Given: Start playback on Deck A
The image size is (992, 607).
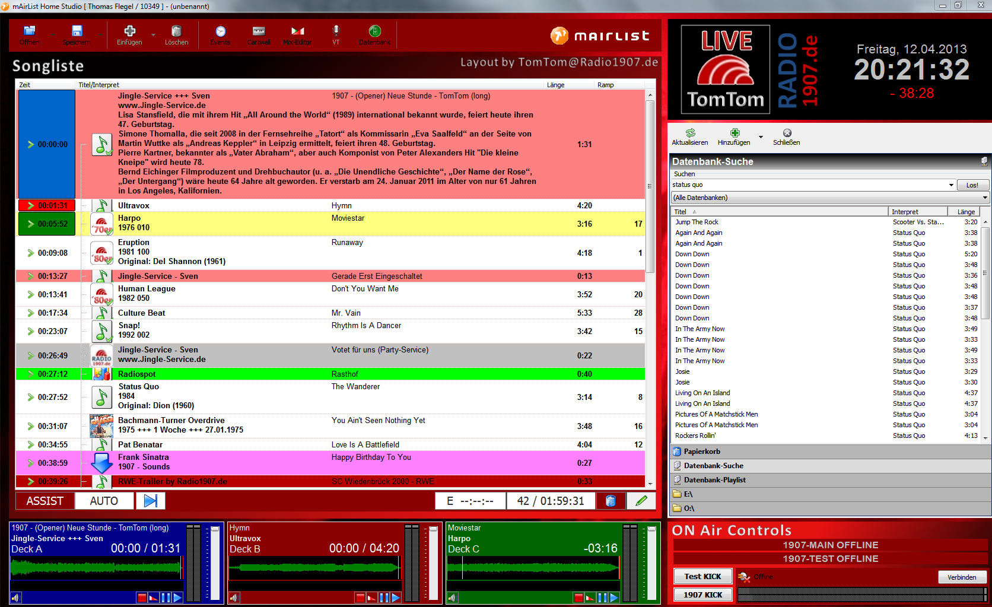Looking at the screenshot, I should pos(177,598).
